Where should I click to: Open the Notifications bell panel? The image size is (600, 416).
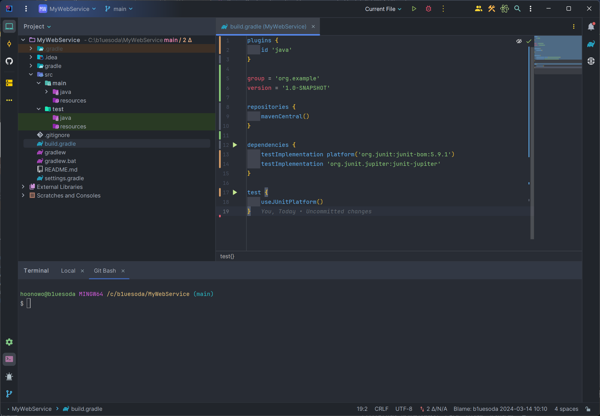point(591,26)
